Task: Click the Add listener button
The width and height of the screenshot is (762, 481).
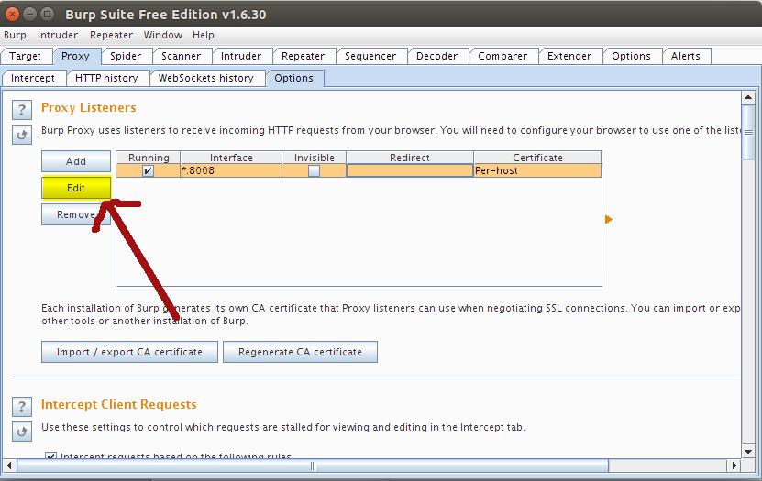Action: (x=76, y=161)
